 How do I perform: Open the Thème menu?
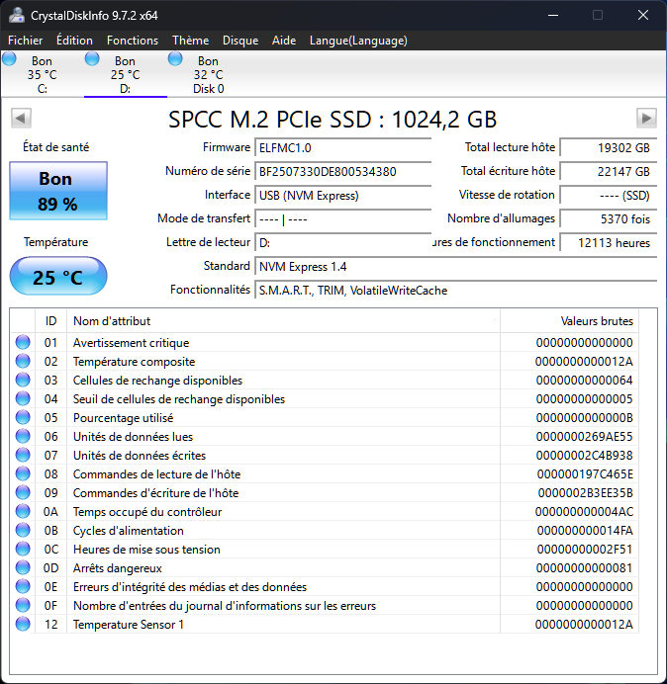click(190, 41)
